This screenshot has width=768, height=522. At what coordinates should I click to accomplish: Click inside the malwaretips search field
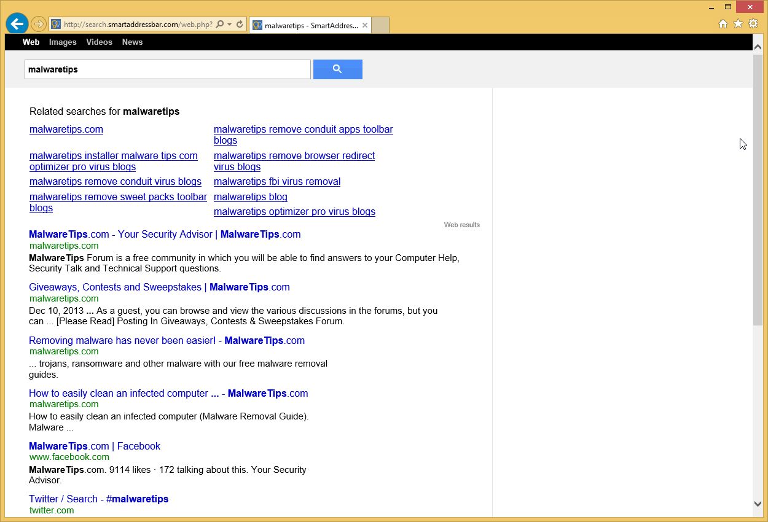[167, 69]
